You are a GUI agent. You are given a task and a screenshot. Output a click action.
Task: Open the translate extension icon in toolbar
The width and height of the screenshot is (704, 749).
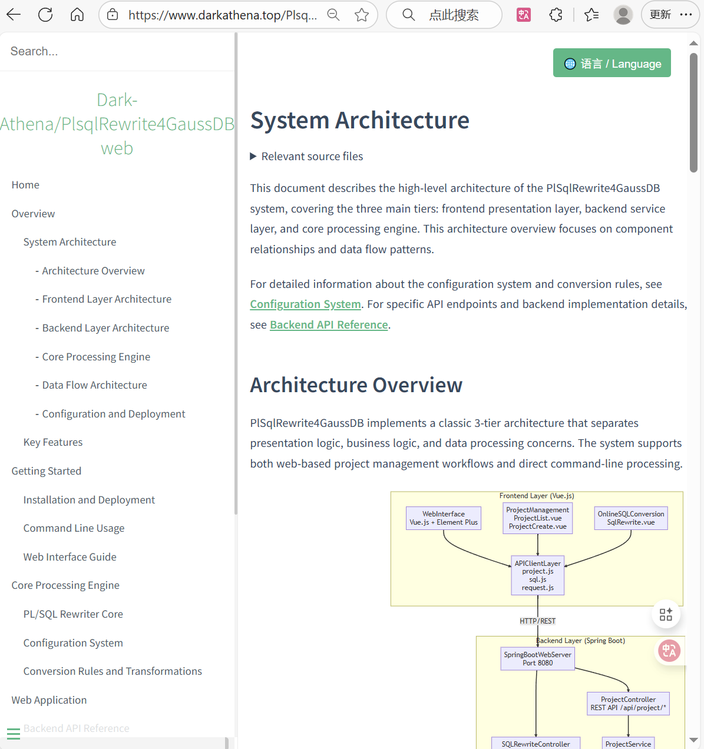524,15
